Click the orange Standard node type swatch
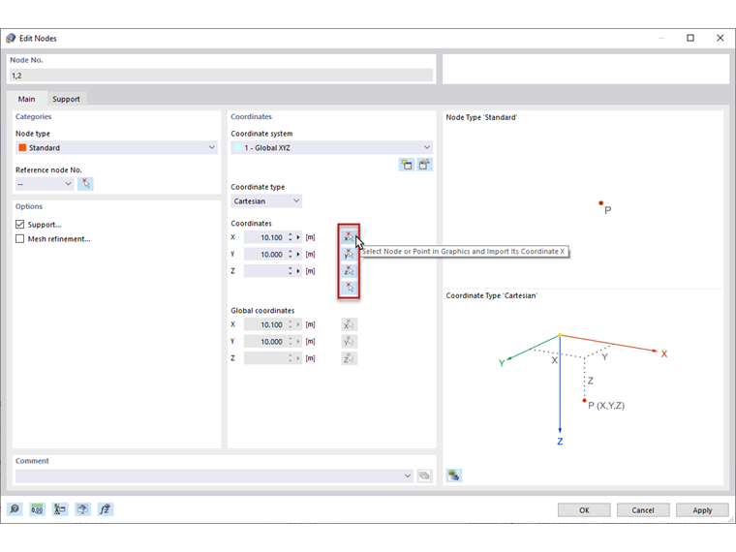This screenshot has width=736, height=552. coord(22,147)
